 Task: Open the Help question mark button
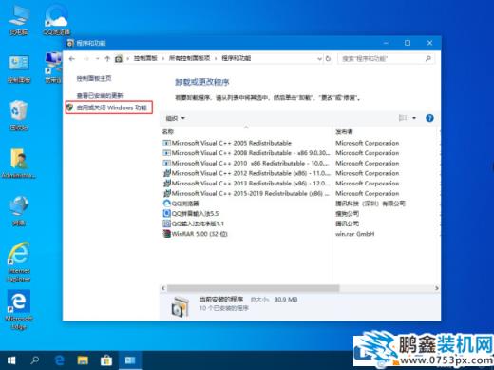tap(429, 118)
